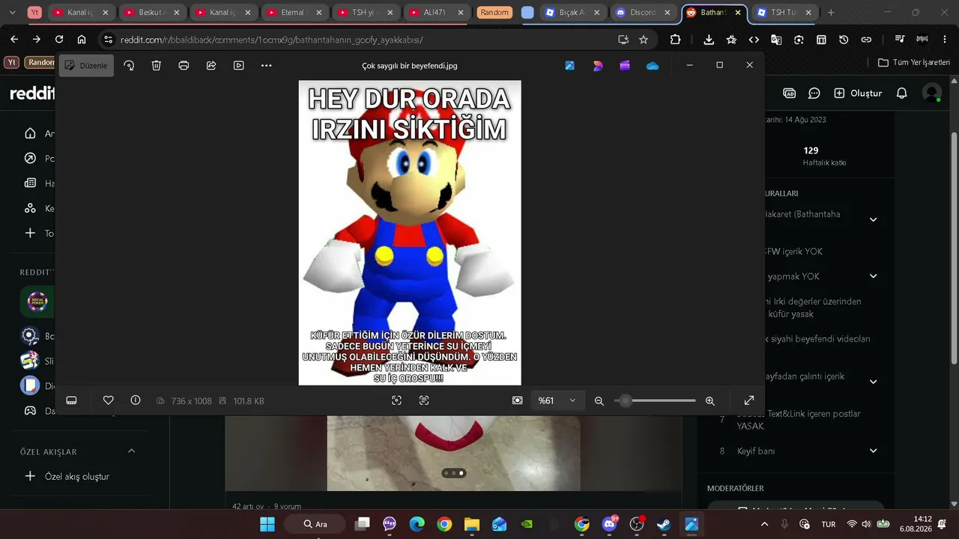Click Özel akış oluştur in Reddit sidebar

[x=67, y=476]
